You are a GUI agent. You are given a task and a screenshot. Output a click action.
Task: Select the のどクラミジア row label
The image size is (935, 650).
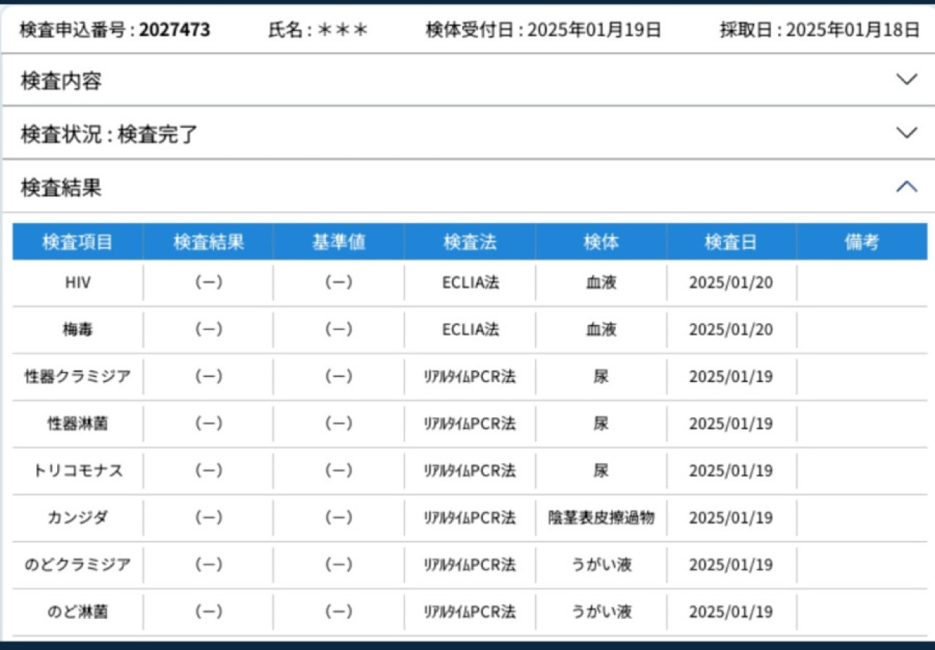77,565
